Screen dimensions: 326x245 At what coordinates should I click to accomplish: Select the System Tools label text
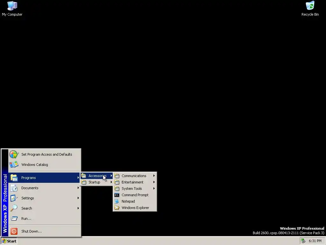click(x=131, y=189)
